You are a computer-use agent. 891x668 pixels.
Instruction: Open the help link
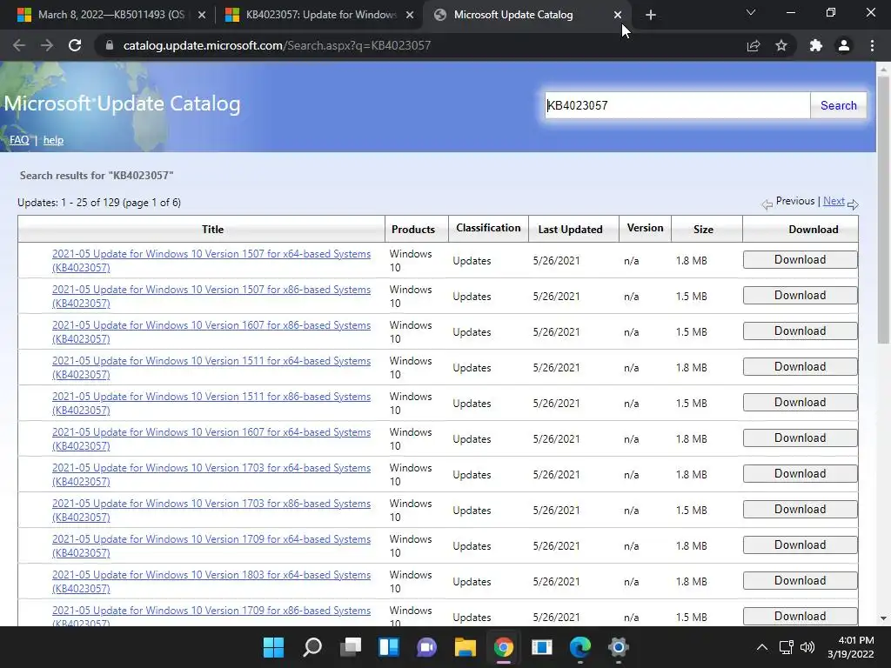pyautogui.click(x=53, y=140)
